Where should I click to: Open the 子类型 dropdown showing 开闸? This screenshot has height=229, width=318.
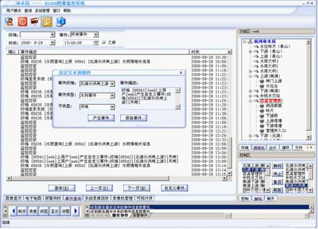113,107
